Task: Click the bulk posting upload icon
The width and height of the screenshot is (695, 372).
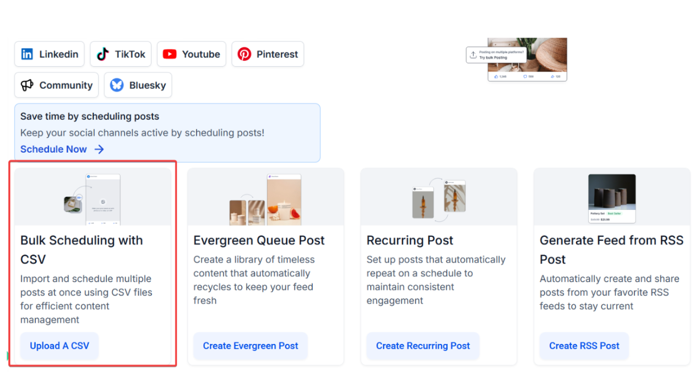Action: click(473, 55)
